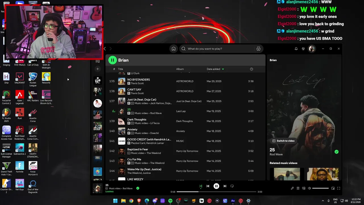Open Lil Tecca artist link
Image resolution: width=364 pixels, height=205 pixels.
[x=155, y=123]
